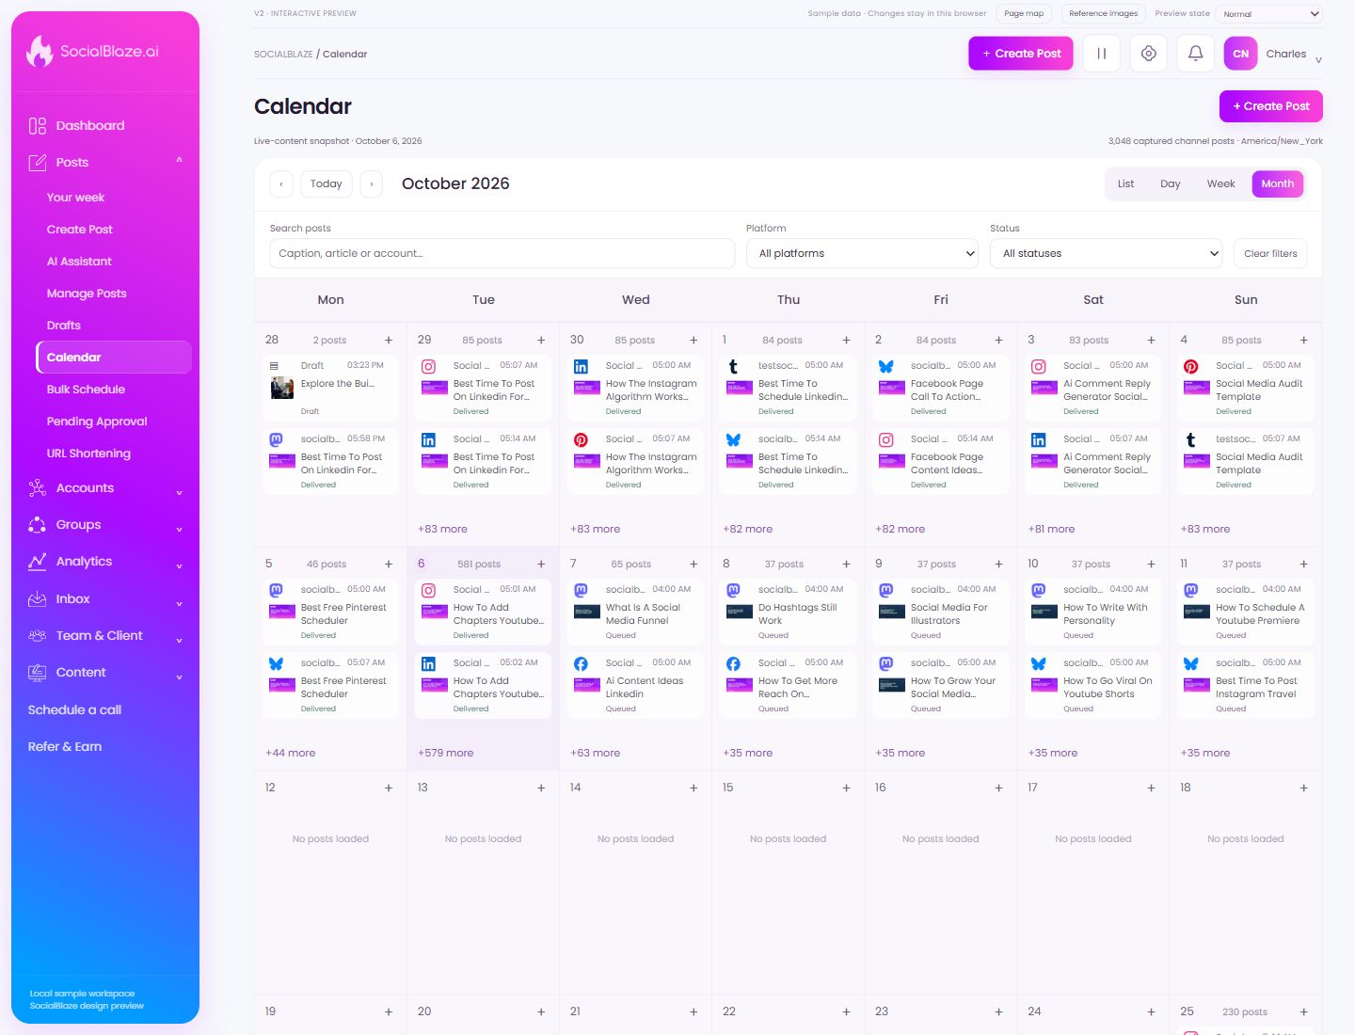Open the All platforms dropdown
The width and height of the screenshot is (1355, 1035).
(x=863, y=253)
